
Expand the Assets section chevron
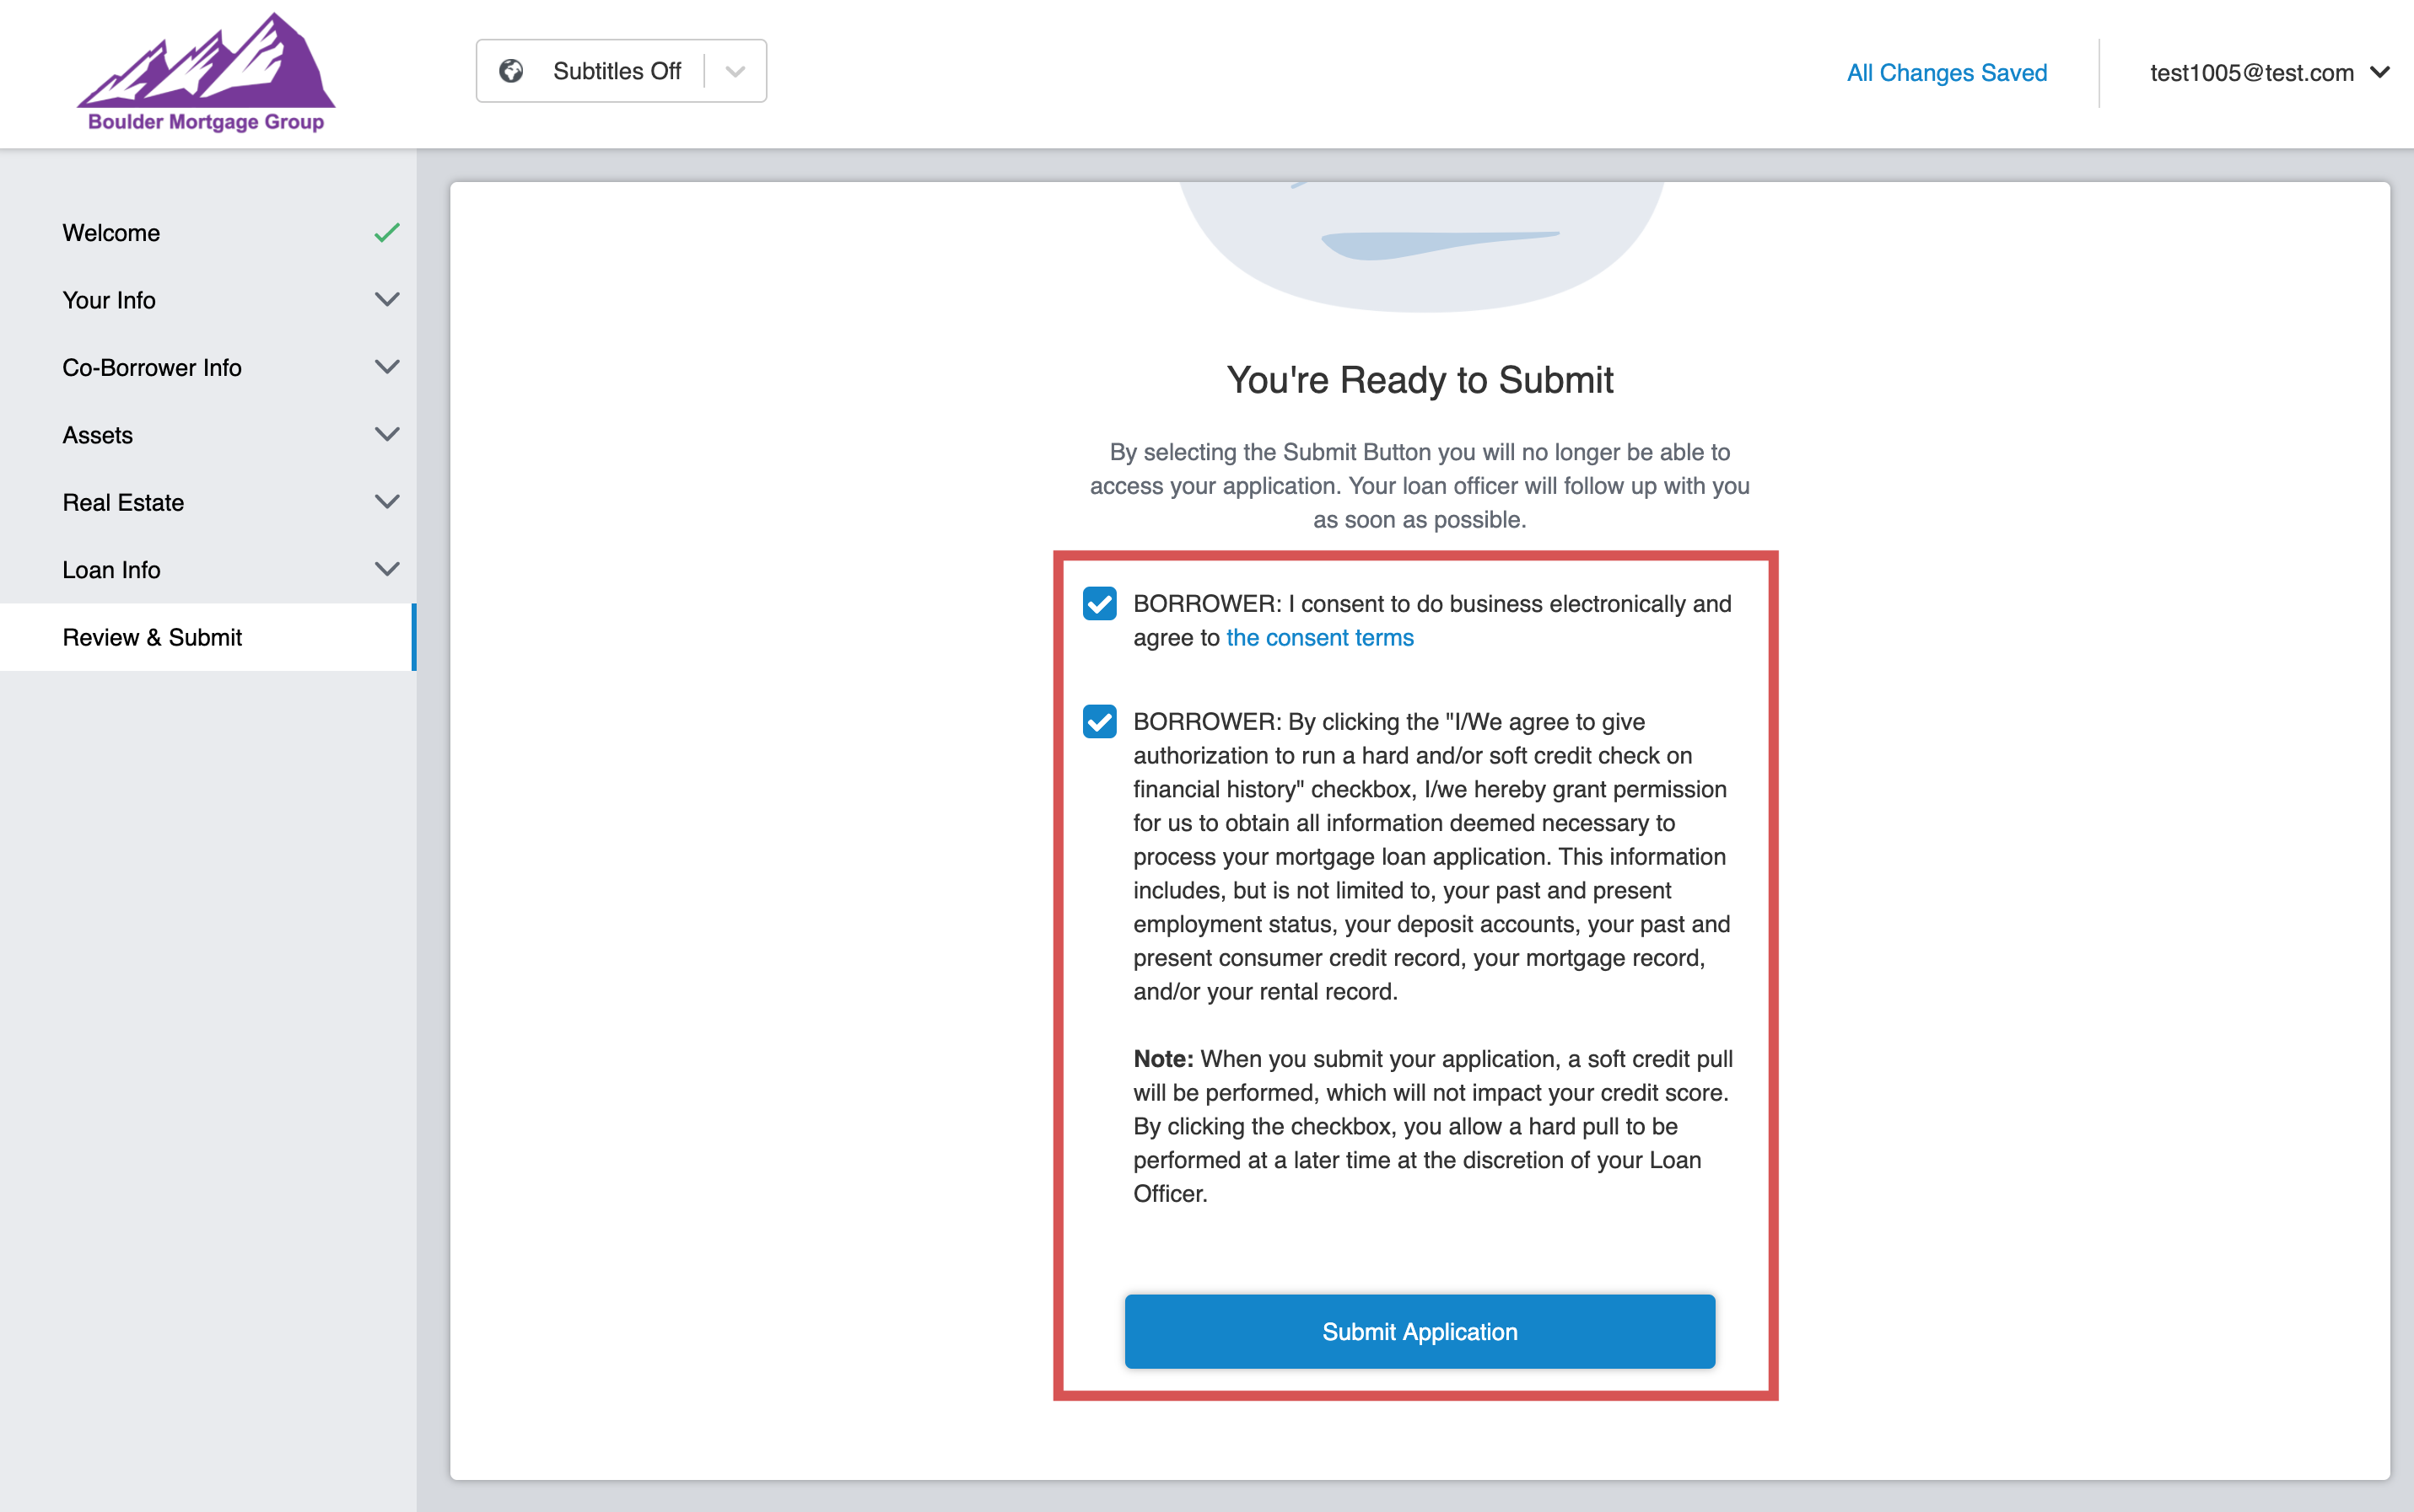click(386, 435)
